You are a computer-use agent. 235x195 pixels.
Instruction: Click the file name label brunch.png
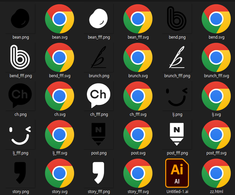99,76
